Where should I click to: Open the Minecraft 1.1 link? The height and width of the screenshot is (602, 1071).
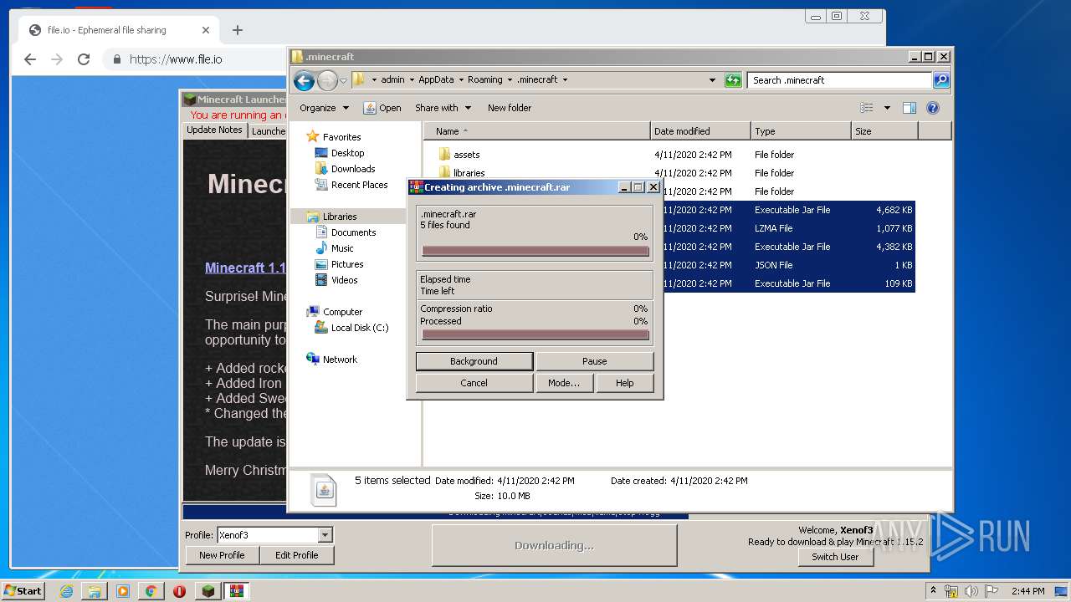tap(246, 268)
